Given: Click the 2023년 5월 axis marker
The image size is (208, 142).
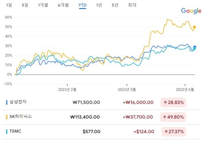Looking at the screenshot, I should [127, 90].
